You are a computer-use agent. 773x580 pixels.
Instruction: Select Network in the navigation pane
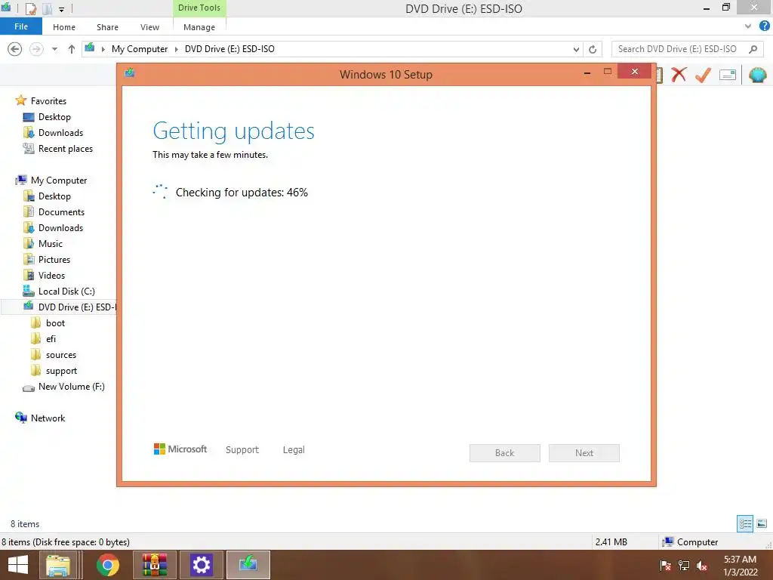click(x=48, y=418)
